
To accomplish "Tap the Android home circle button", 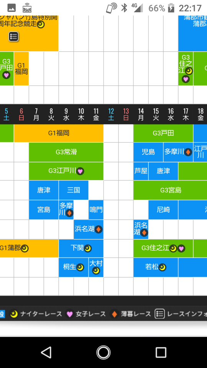I will [x=103, y=352].
